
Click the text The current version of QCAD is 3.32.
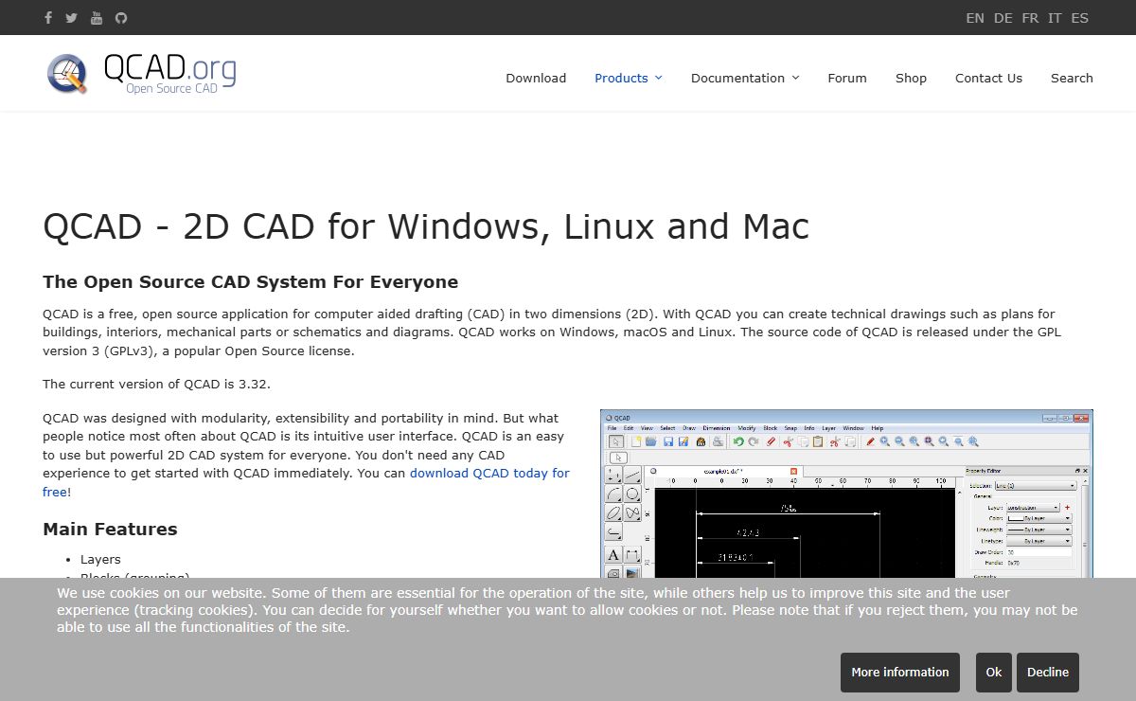(x=156, y=384)
